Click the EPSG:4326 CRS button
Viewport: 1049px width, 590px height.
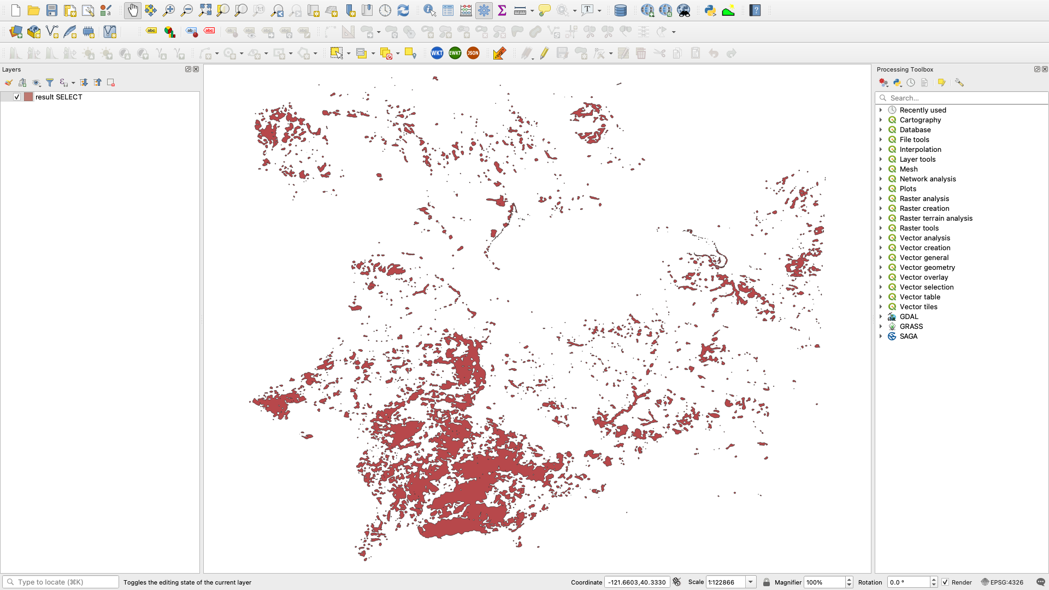[1003, 582]
